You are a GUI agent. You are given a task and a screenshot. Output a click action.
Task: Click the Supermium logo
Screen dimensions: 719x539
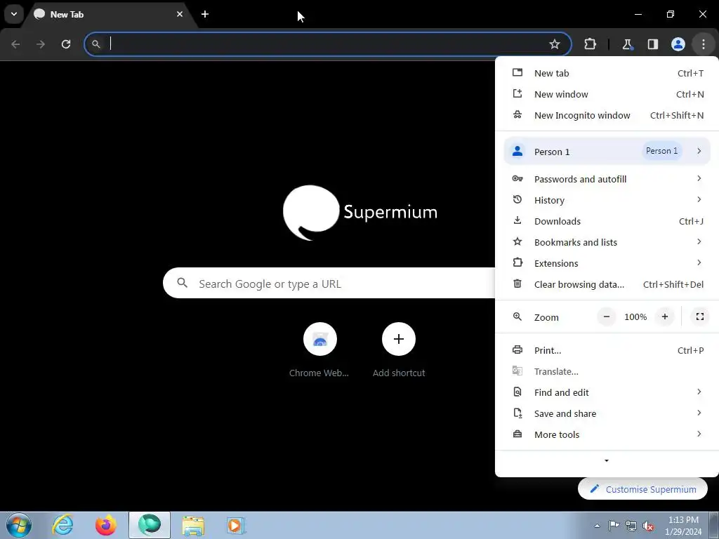click(360, 212)
